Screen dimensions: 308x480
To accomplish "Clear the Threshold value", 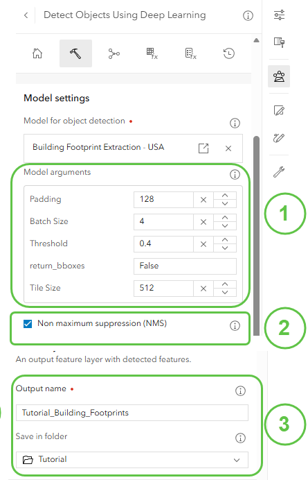I will point(203,244).
